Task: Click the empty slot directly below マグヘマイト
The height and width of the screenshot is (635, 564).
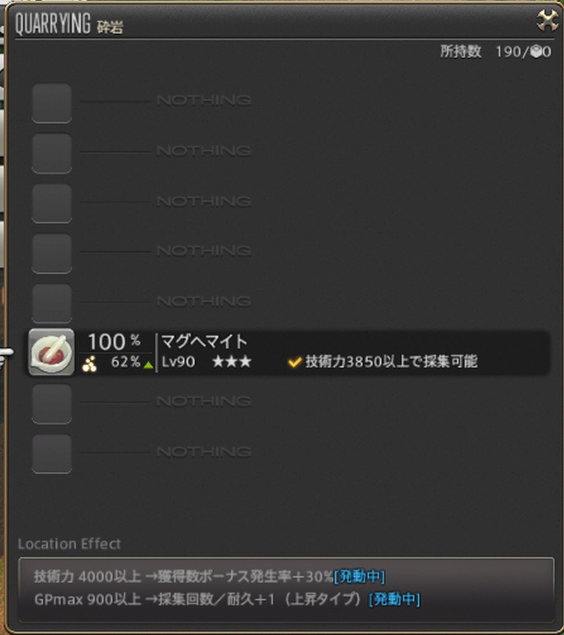Action: (x=52, y=404)
